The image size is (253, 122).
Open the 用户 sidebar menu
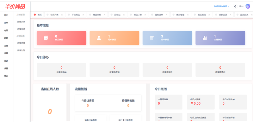(6, 15)
